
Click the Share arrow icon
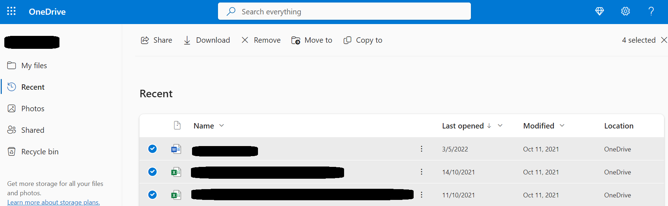pyautogui.click(x=145, y=40)
